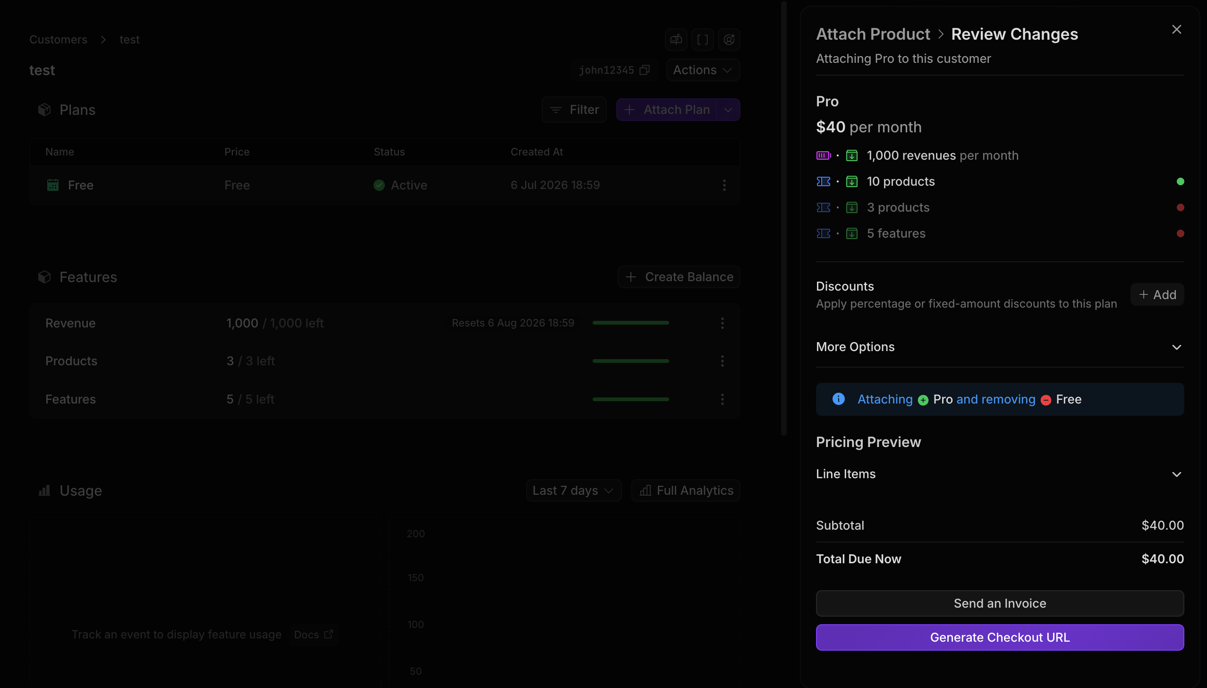
Task: Click the Price column header
Action: 237,152
